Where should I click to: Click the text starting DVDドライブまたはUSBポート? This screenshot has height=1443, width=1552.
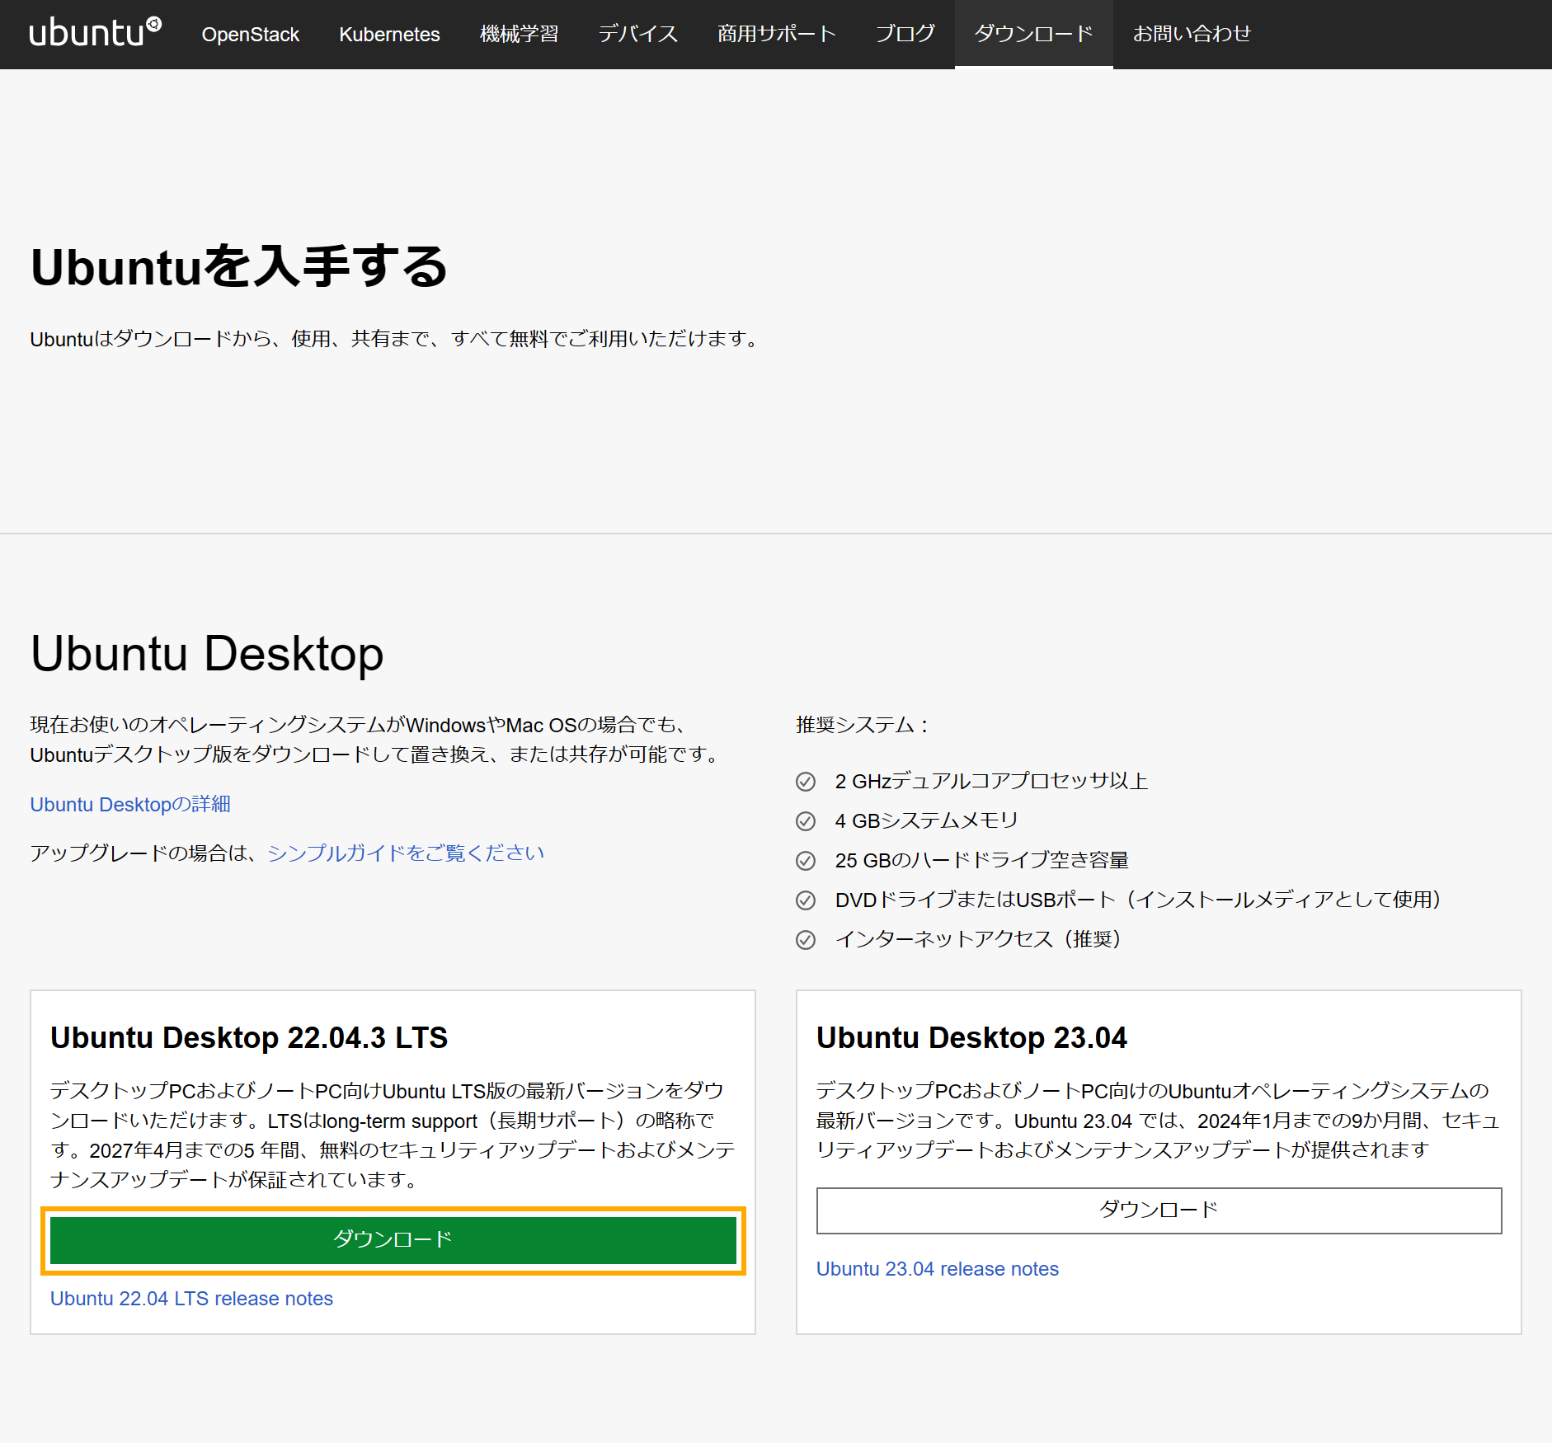(x=1139, y=900)
